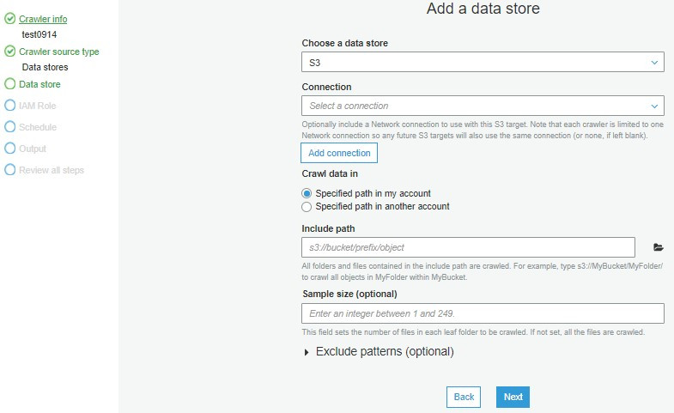Click the Sample size input field
Image resolution: width=674 pixels, height=413 pixels.
(483, 313)
